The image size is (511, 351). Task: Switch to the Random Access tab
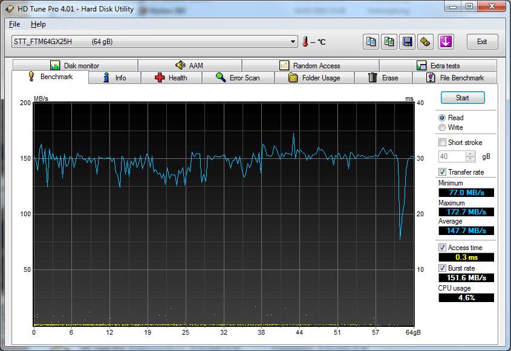(311, 65)
